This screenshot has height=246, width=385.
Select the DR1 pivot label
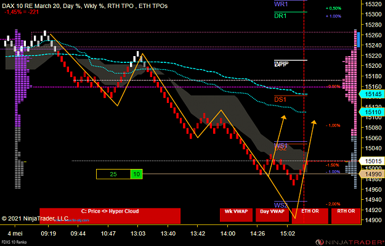point(280,16)
